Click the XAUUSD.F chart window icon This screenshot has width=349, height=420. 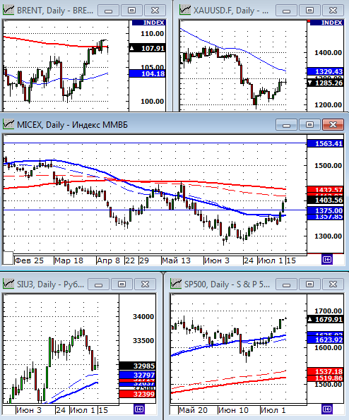(185, 10)
